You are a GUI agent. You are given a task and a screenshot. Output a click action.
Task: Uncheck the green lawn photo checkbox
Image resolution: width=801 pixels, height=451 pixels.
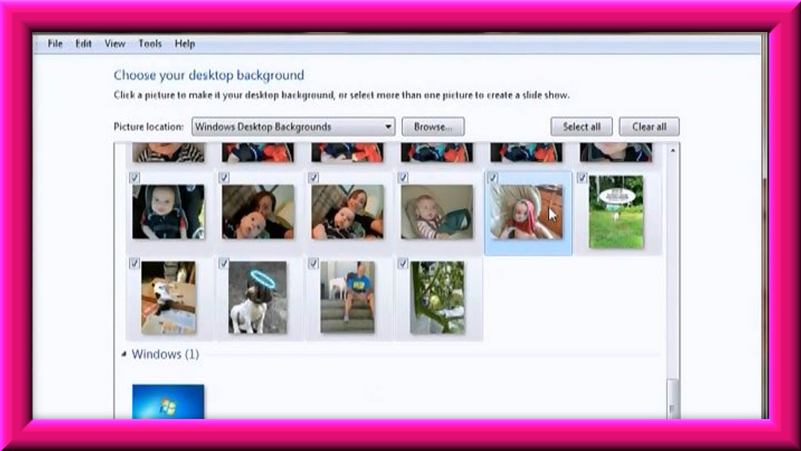582,179
